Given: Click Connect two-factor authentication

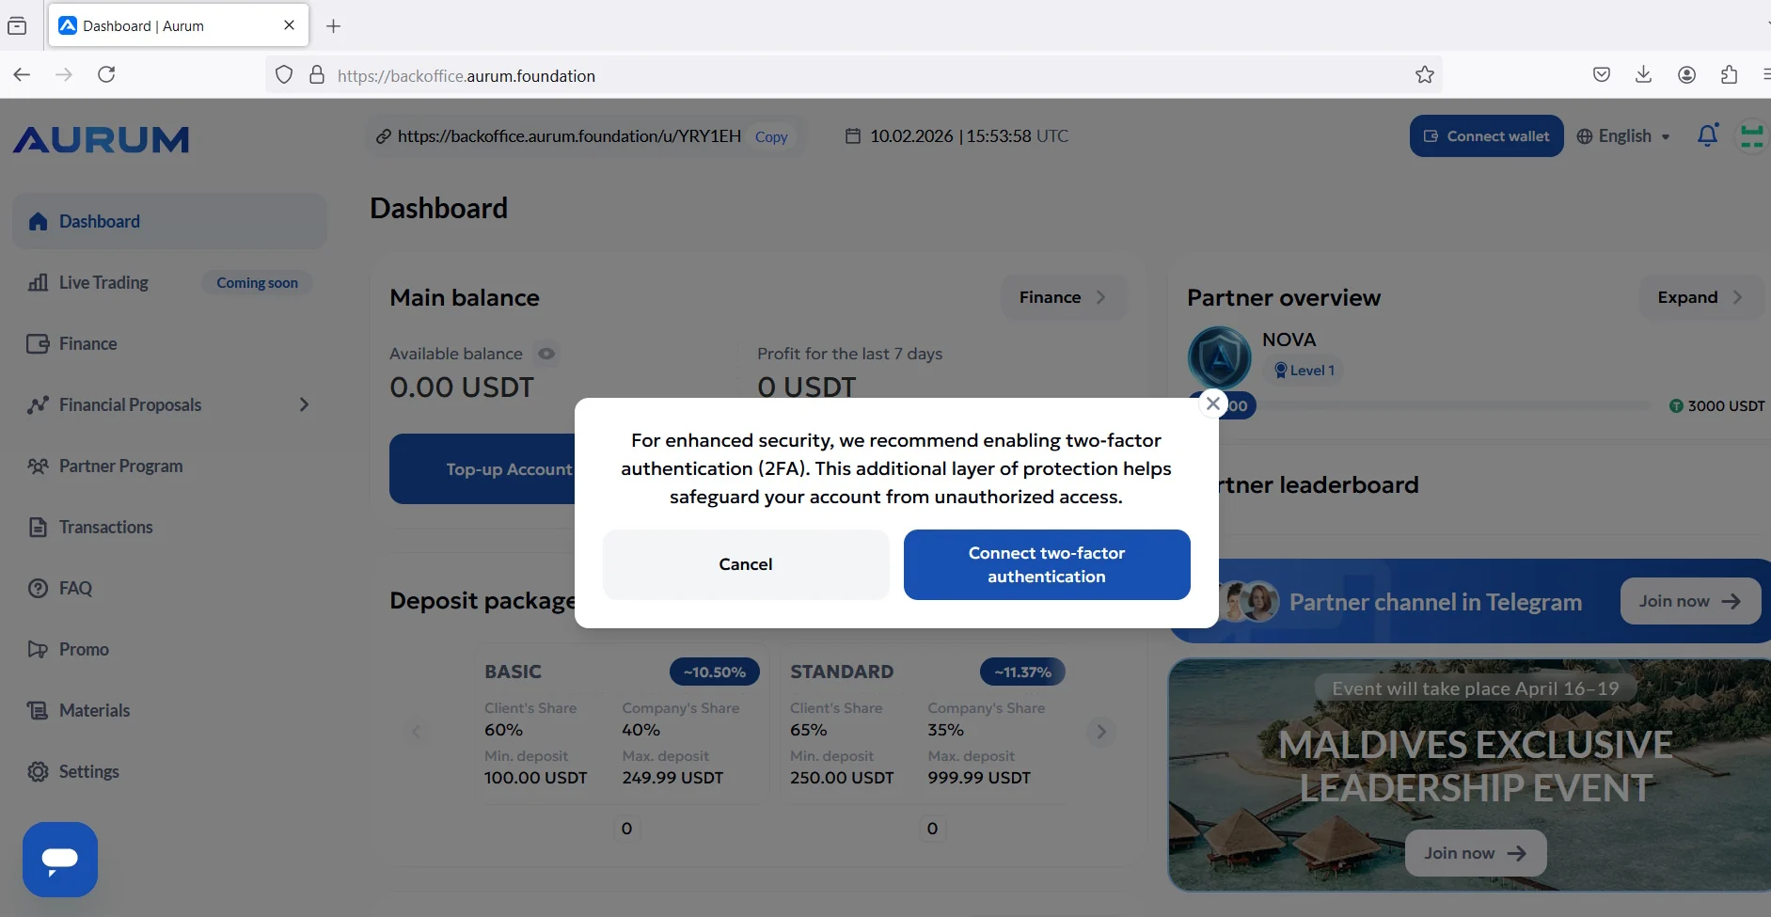Looking at the screenshot, I should pos(1047,565).
